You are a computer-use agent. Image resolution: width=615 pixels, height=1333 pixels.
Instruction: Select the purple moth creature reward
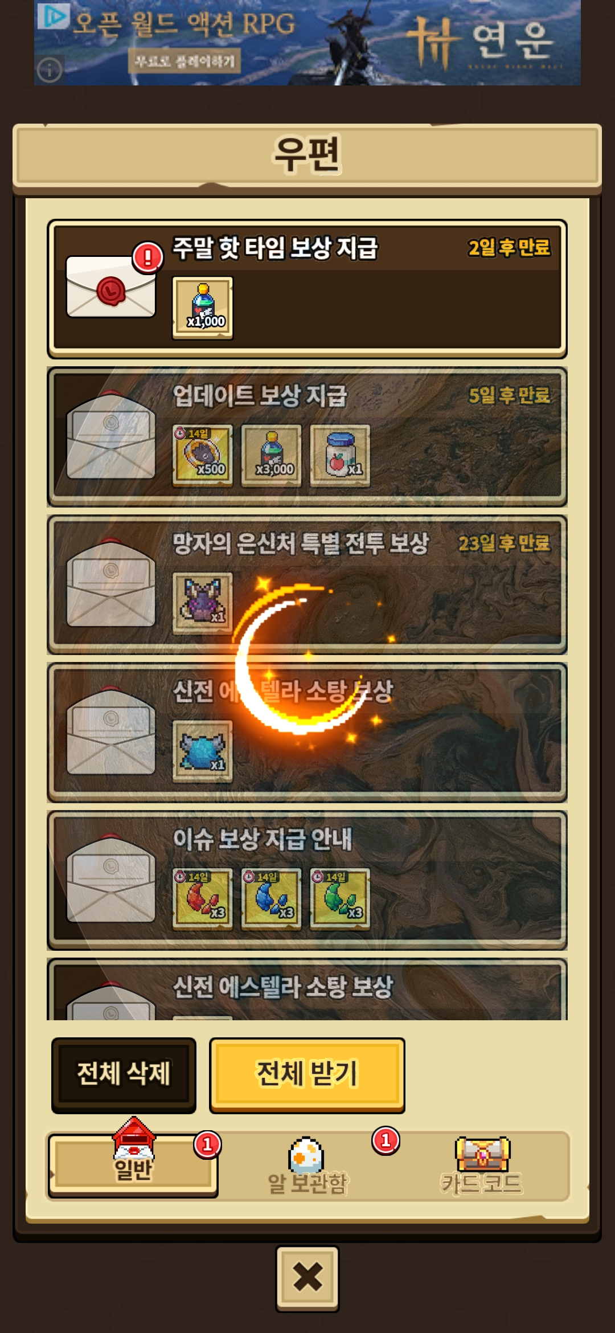[203, 603]
